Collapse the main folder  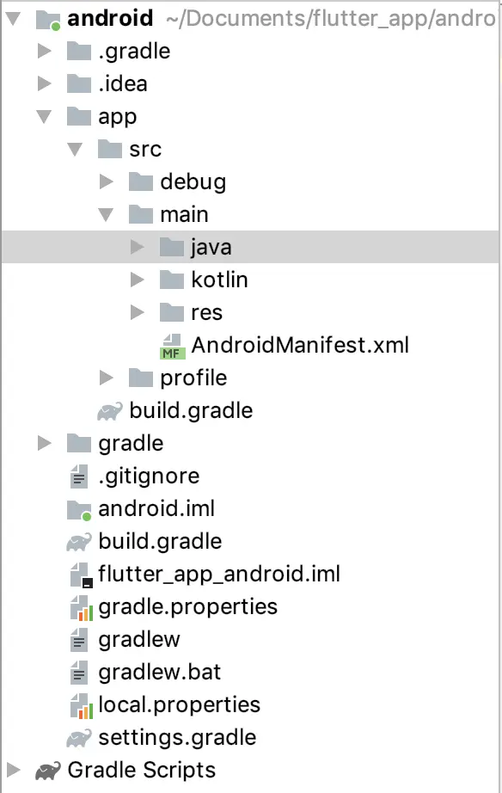pos(107,214)
